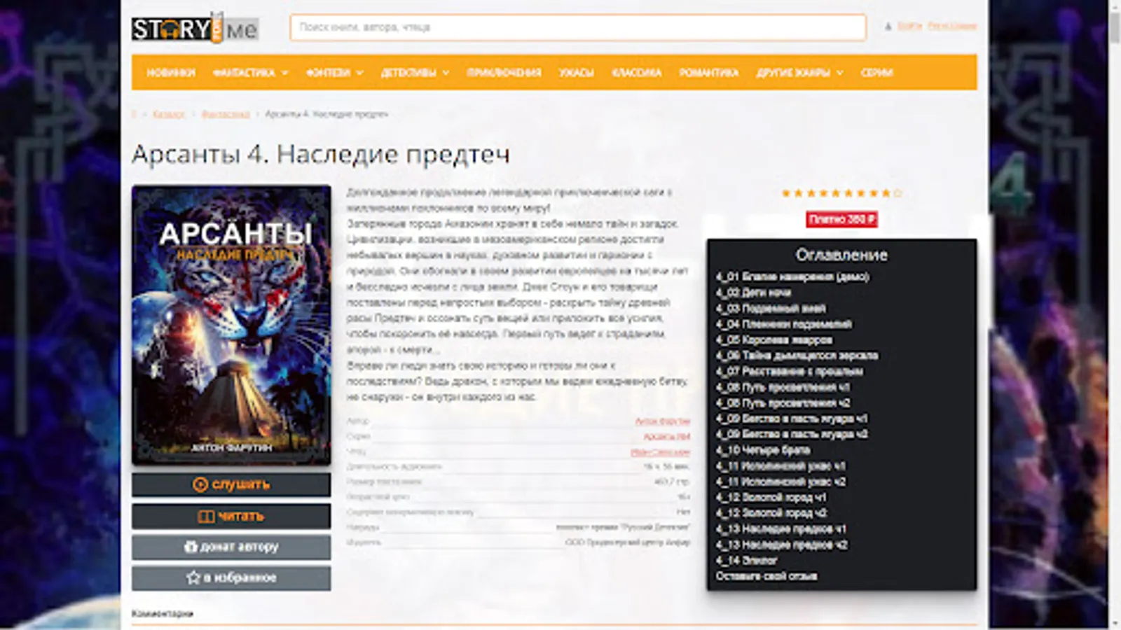This screenshot has width=1121, height=630.
Task: Open the РОМАНТИКА menu item
Action: [x=709, y=73]
